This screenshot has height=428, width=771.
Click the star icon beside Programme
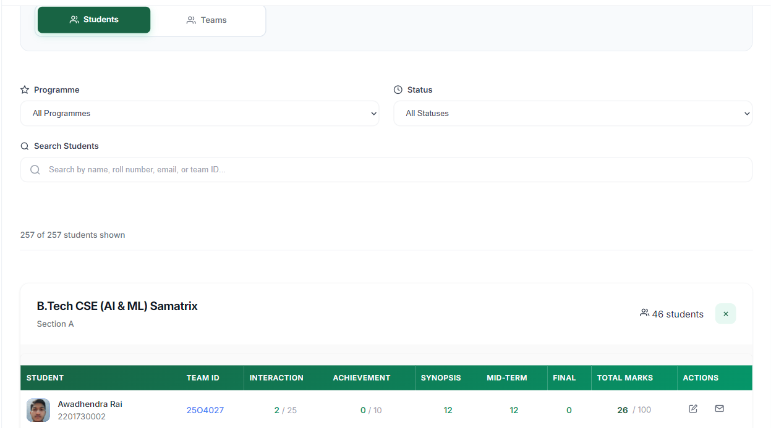[25, 90]
